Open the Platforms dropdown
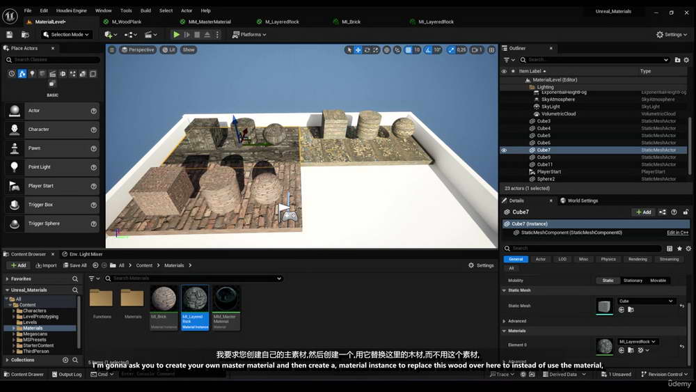Screen dimensions: 696x392 pos(249,35)
